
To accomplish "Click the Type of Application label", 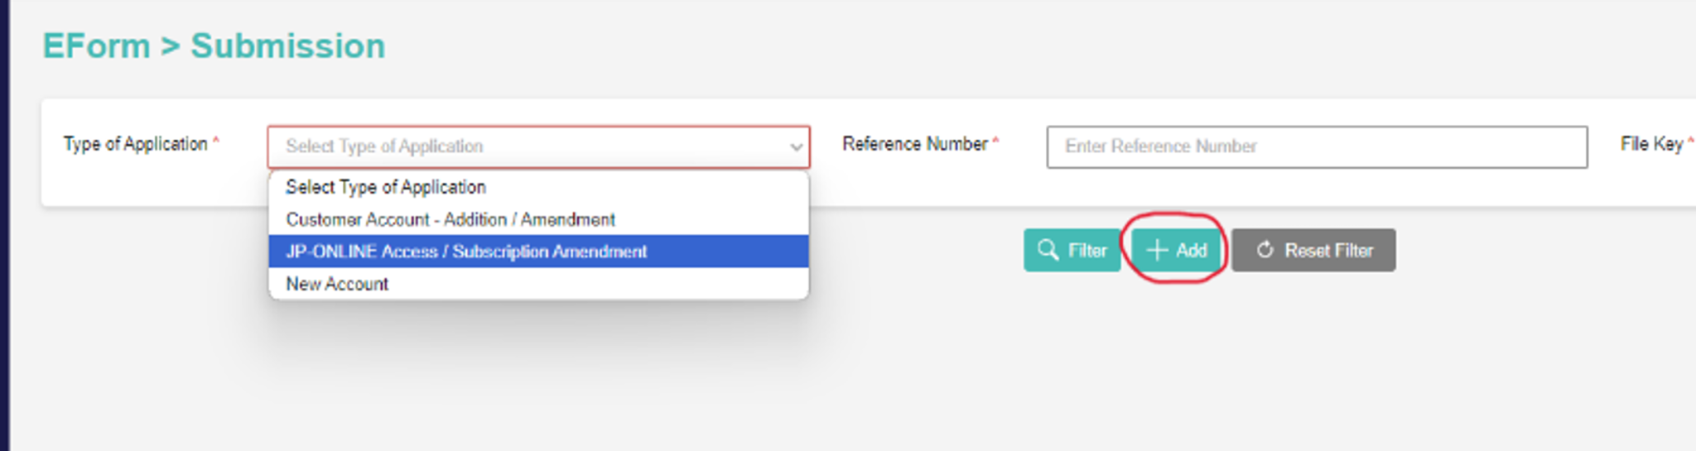I will pos(136,144).
